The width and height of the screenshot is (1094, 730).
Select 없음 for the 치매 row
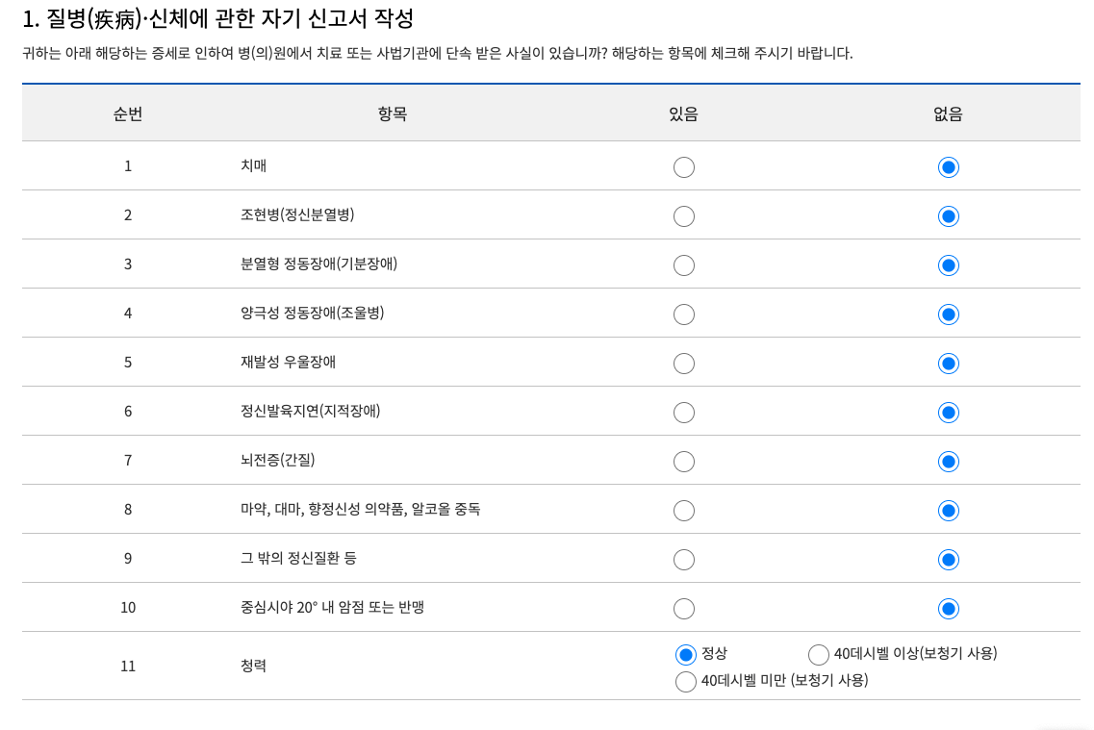(x=948, y=166)
